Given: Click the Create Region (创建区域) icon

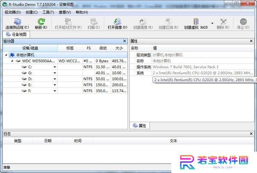Looking at the screenshot, I should coord(168,22).
